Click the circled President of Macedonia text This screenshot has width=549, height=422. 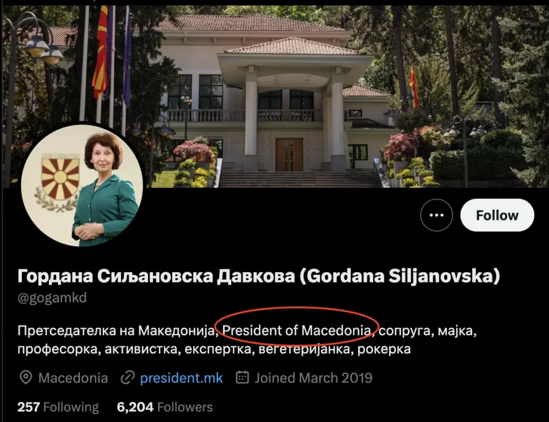pos(296,330)
